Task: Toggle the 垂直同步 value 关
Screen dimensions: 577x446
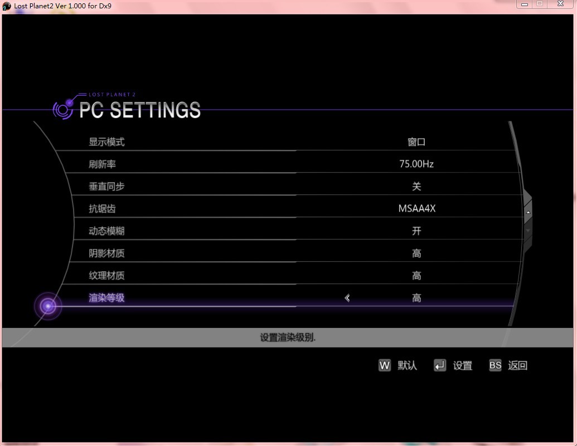Action: (416, 187)
